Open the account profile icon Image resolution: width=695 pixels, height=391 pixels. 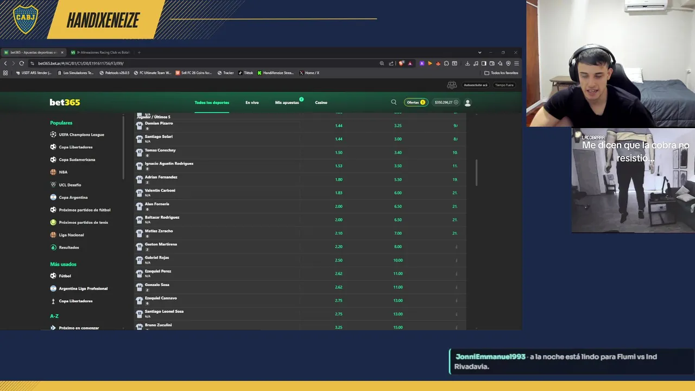[x=467, y=102]
